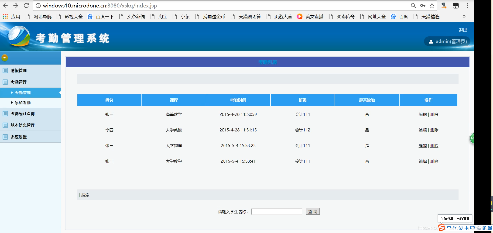Screen dimensions: 493x233
Task: Click the green 66 floating circle widget
Action: [472, 138]
